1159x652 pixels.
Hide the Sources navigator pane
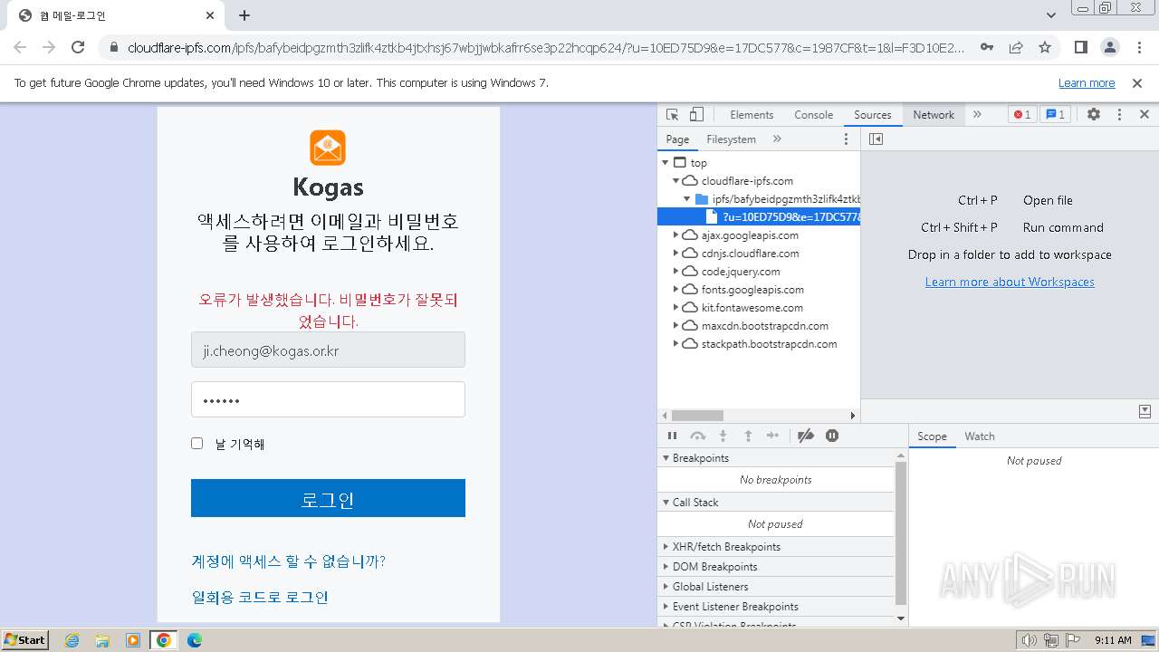[876, 139]
